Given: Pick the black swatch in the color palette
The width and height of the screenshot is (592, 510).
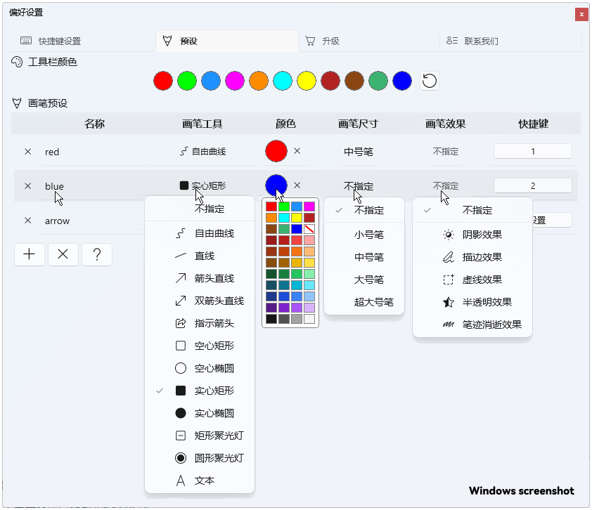Looking at the screenshot, I should [x=271, y=319].
